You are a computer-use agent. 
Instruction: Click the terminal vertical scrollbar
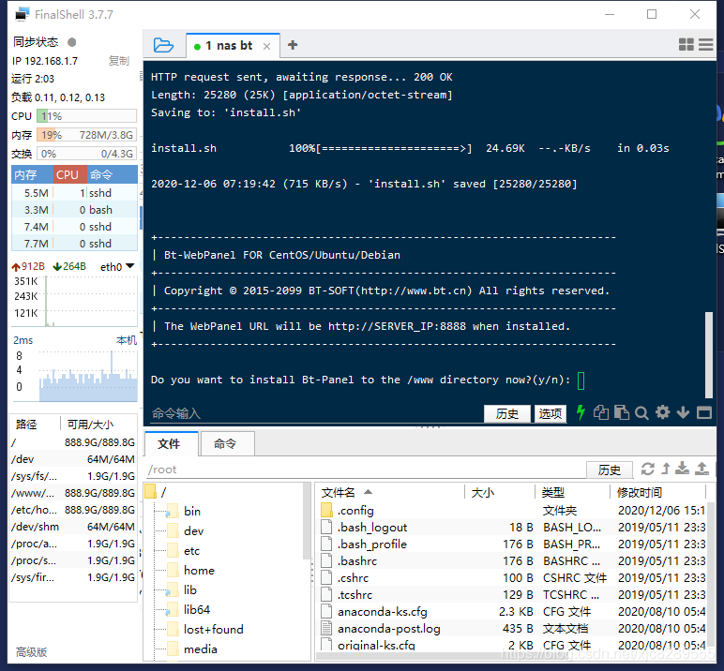click(x=709, y=355)
